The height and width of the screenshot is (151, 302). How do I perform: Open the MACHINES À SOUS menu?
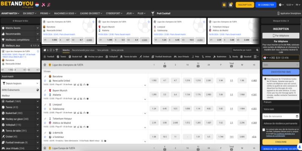[65, 14]
